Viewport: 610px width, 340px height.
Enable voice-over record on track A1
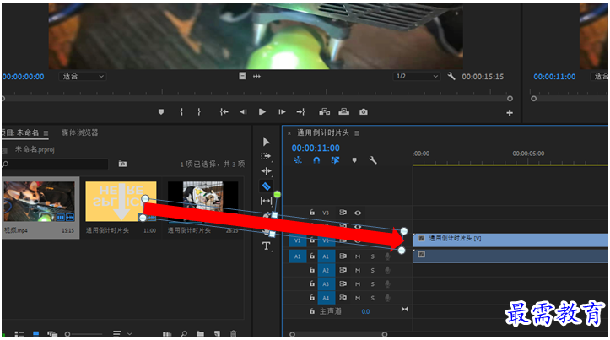(x=387, y=256)
